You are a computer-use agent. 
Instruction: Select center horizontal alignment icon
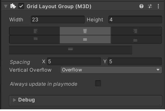85,31
